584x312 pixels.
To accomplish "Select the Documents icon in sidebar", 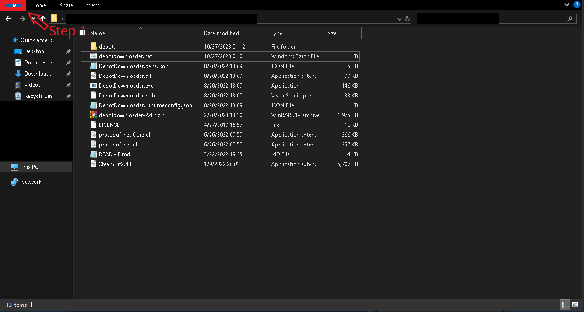I will (x=18, y=62).
